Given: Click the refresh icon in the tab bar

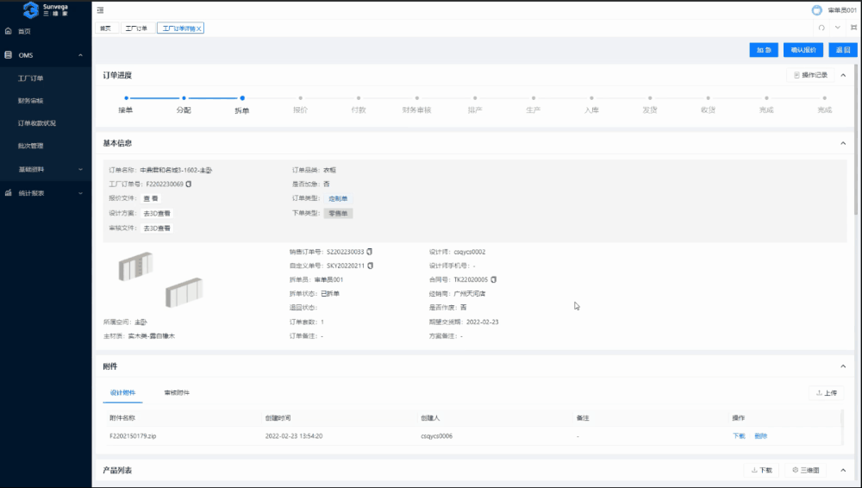Looking at the screenshot, I should point(821,28).
